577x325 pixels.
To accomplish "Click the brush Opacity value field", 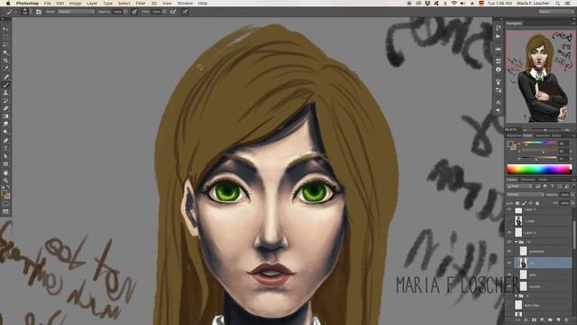I will (117, 12).
